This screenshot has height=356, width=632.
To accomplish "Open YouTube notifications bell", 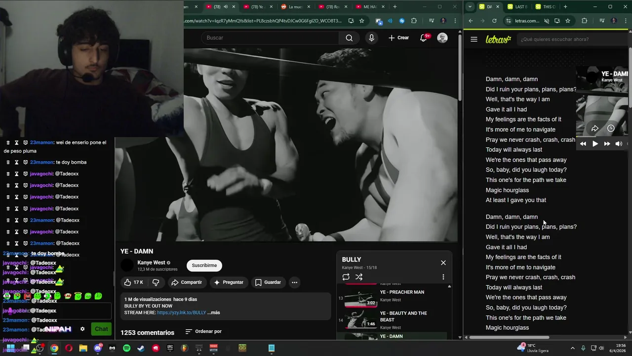I will (x=424, y=38).
